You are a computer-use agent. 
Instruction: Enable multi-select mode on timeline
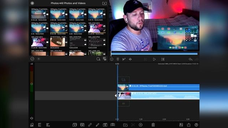point(125,125)
